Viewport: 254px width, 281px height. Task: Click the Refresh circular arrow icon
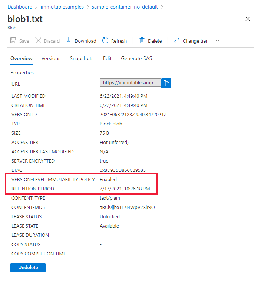[105, 41]
